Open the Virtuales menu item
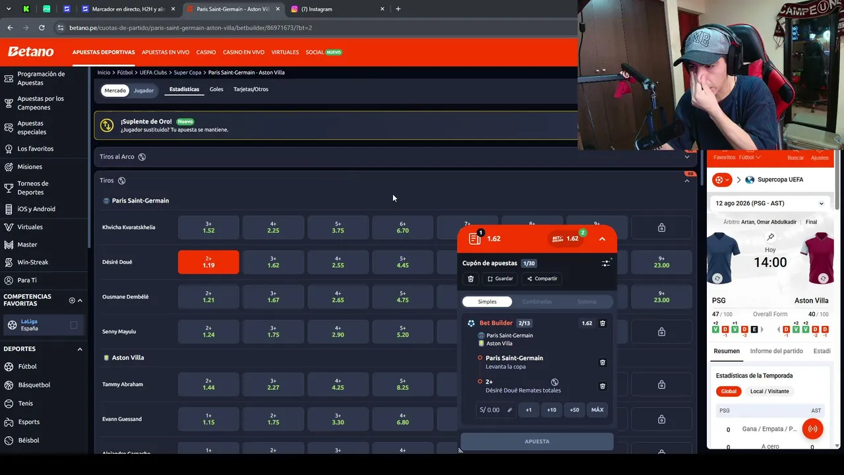The width and height of the screenshot is (844, 475). (x=285, y=52)
